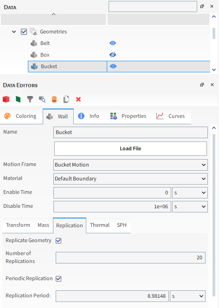
Task: Open the Enable Time unit dropdown
Action: [x=190, y=192]
